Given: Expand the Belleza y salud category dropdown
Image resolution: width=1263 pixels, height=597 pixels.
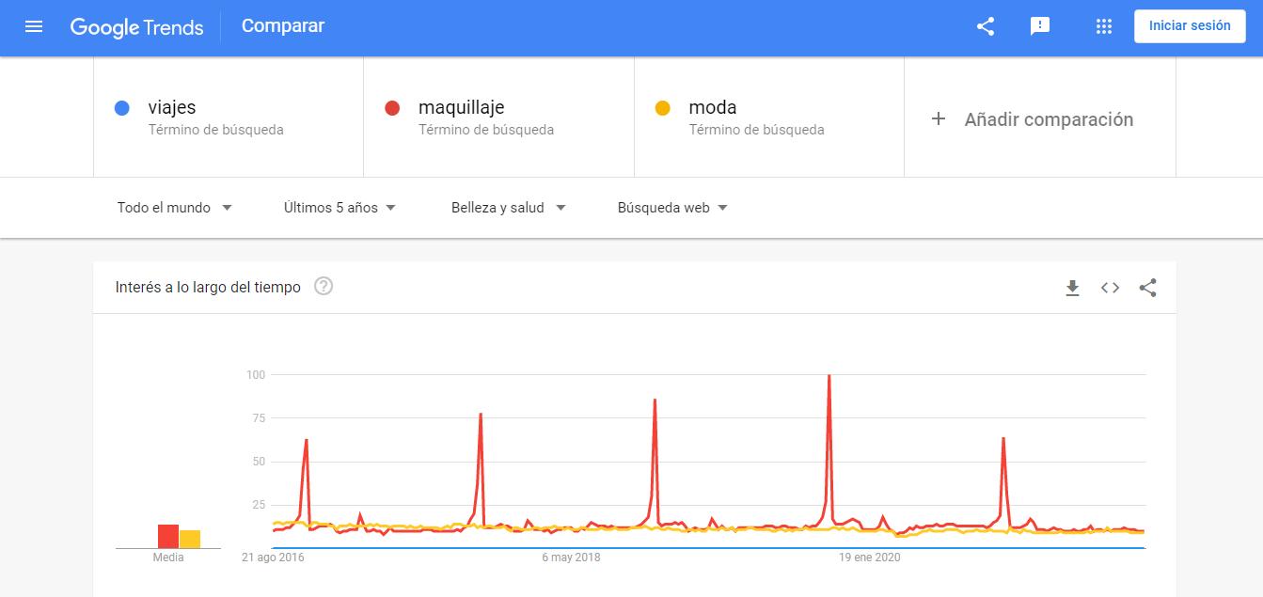Looking at the screenshot, I should coord(509,208).
